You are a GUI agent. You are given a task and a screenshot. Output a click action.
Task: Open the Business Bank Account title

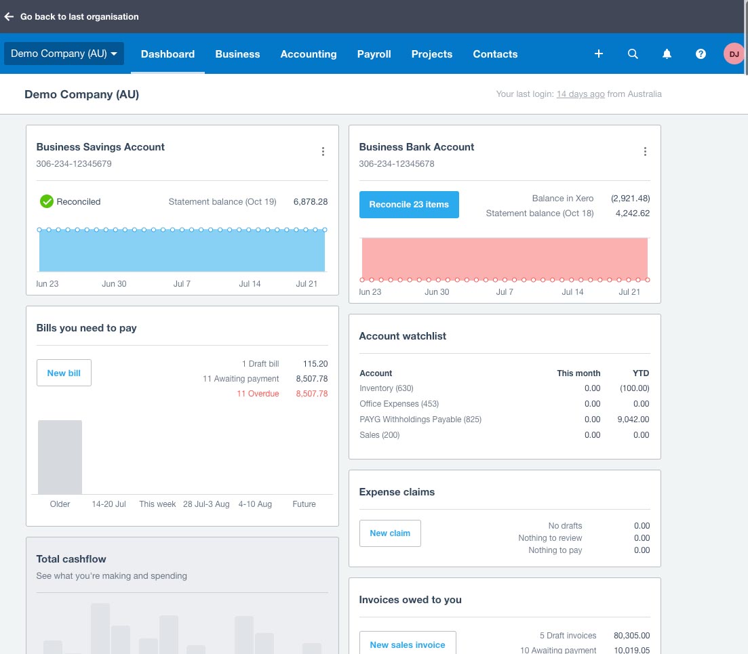(x=416, y=147)
